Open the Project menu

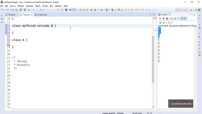[45, 6]
